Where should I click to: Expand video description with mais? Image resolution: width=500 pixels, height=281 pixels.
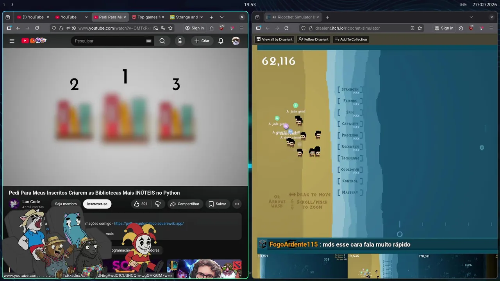click(109, 234)
